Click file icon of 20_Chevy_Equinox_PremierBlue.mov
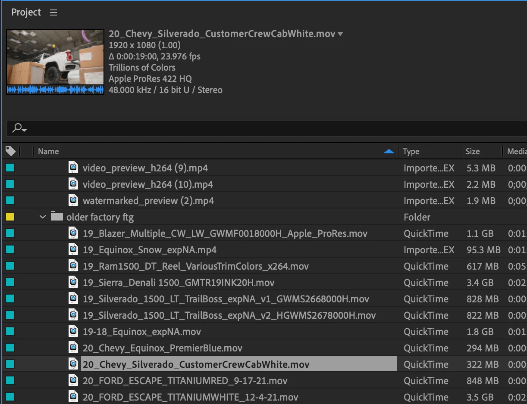 [74, 348]
